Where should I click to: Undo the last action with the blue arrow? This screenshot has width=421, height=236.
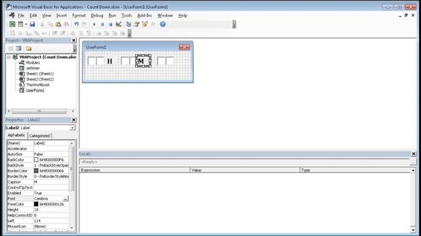76,24
